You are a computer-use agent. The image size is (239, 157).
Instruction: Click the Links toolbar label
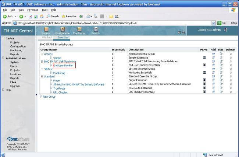[234, 23]
